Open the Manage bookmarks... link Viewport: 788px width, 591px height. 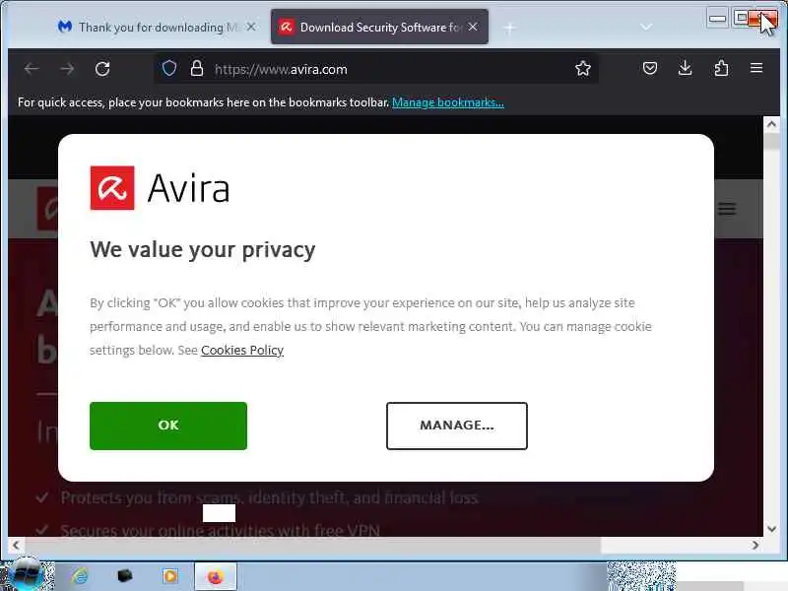(448, 102)
